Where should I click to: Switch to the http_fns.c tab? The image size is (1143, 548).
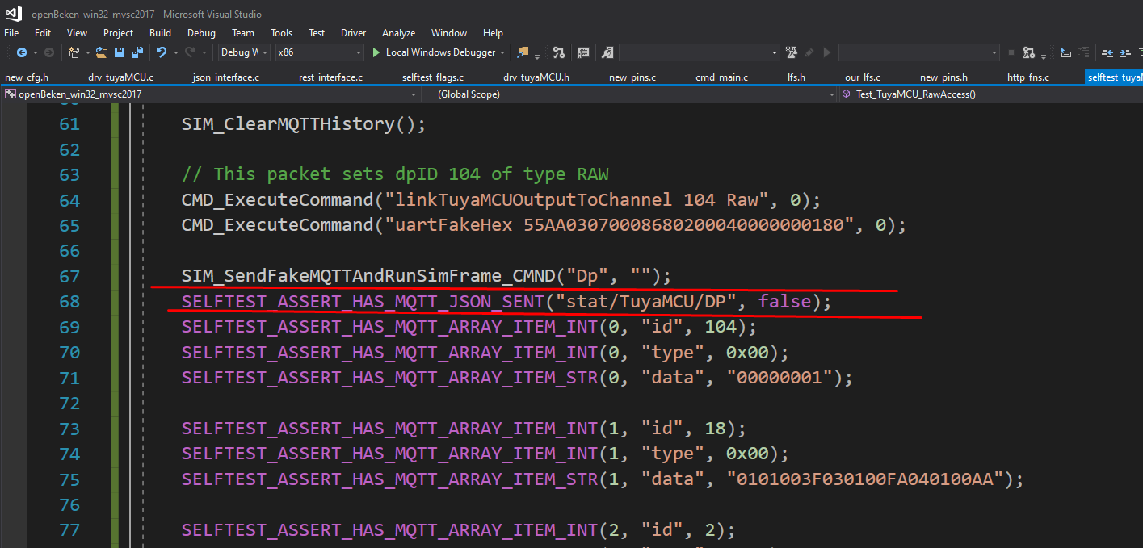1028,77
